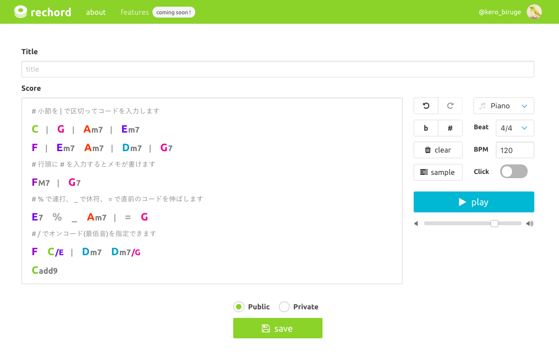Open the features menu item
Viewport: 559px width, 354px height.
point(134,12)
